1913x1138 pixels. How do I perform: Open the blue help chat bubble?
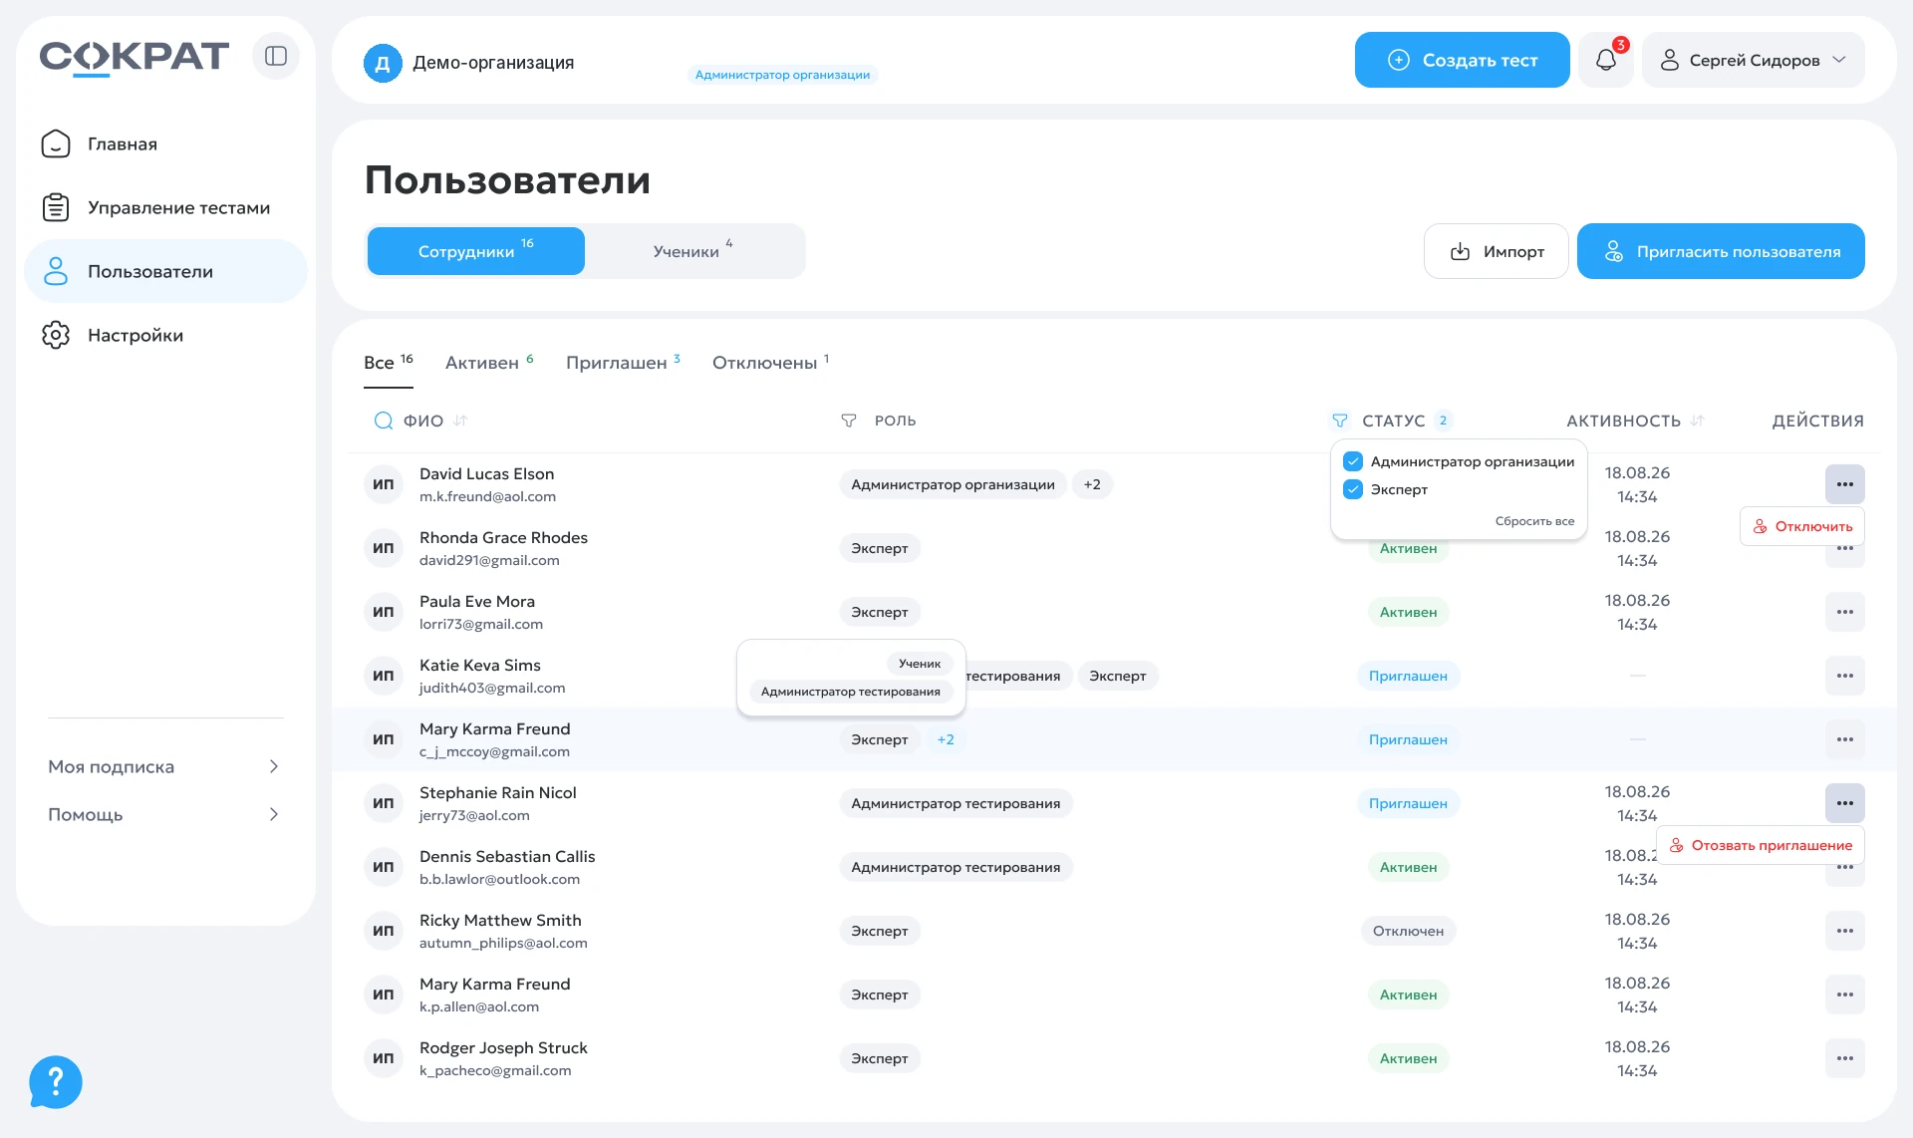[x=56, y=1082]
